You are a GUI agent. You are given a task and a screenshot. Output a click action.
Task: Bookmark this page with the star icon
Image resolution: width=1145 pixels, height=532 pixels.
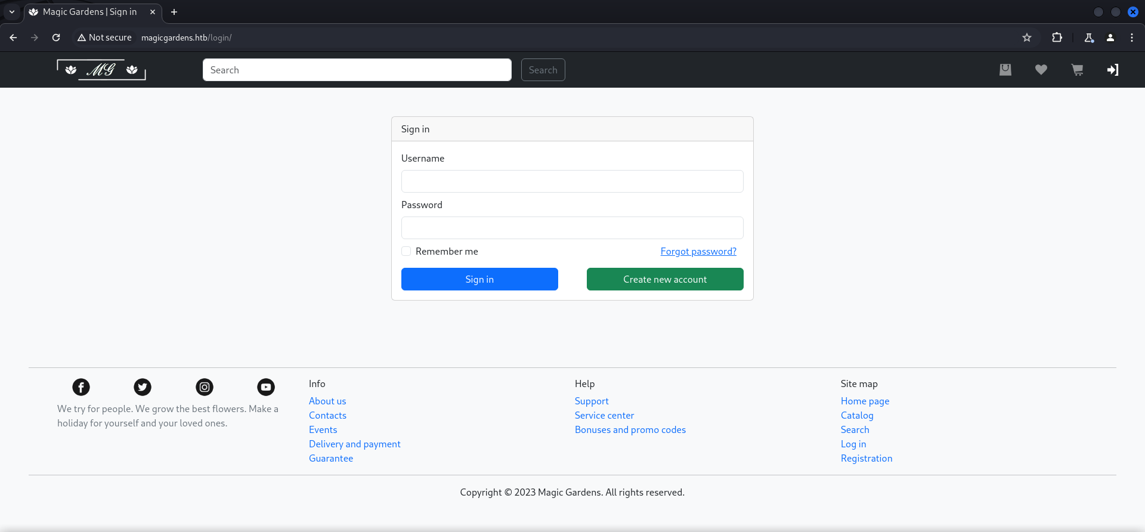click(x=1027, y=38)
